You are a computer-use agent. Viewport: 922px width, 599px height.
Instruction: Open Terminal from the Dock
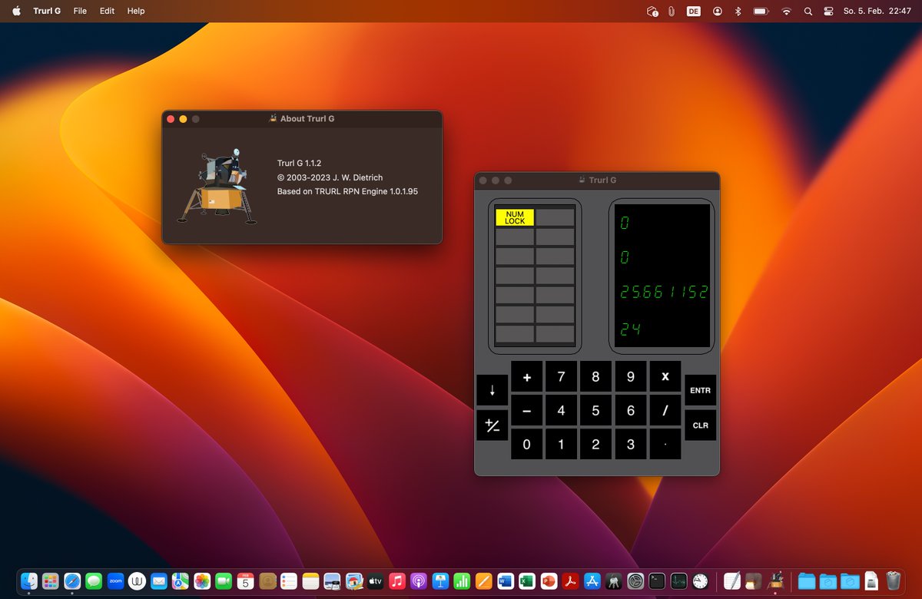pos(657,581)
